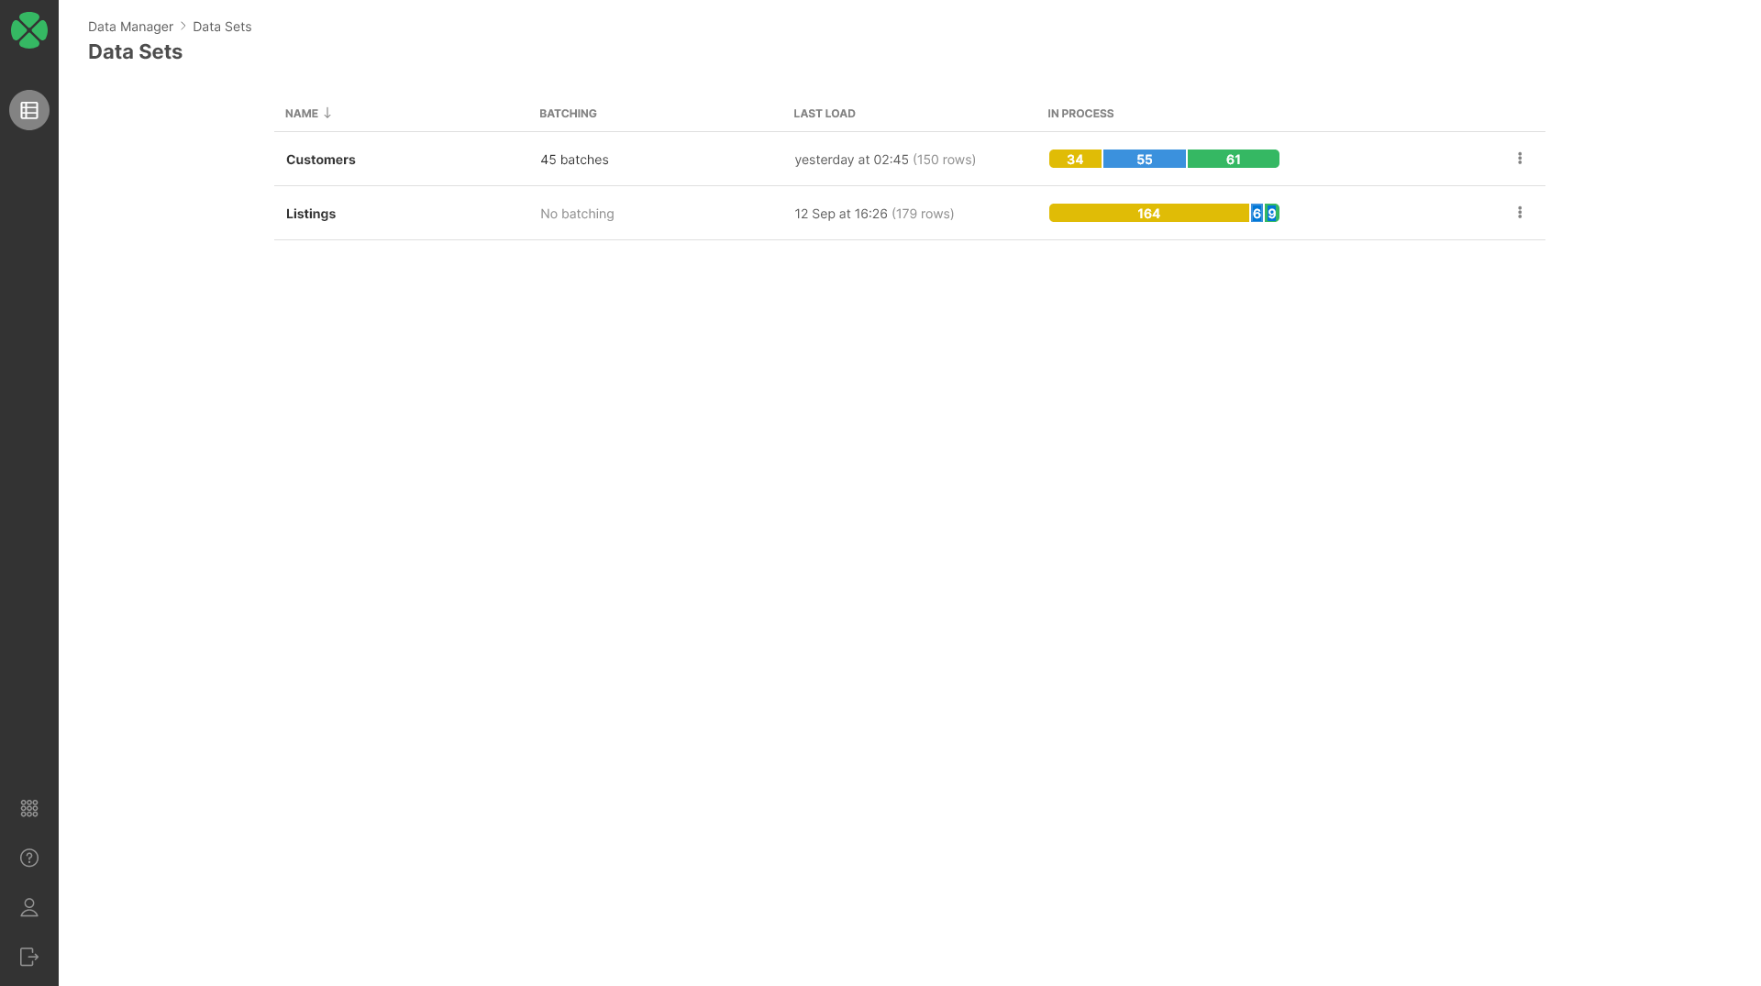Select the Listings dataset name
This screenshot has height=986, width=1761.
[311, 213]
